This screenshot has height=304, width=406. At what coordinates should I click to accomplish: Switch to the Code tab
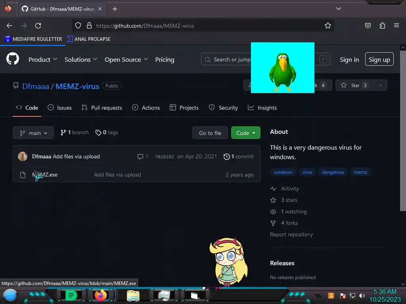[27, 108]
